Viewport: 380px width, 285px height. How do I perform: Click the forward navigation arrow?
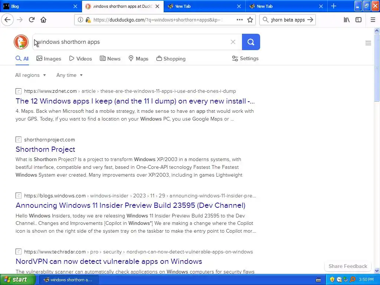point(20,20)
